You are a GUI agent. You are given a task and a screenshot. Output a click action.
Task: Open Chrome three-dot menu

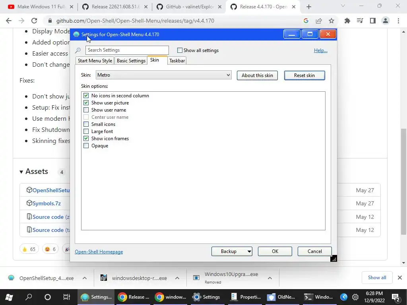(x=398, y=21)
